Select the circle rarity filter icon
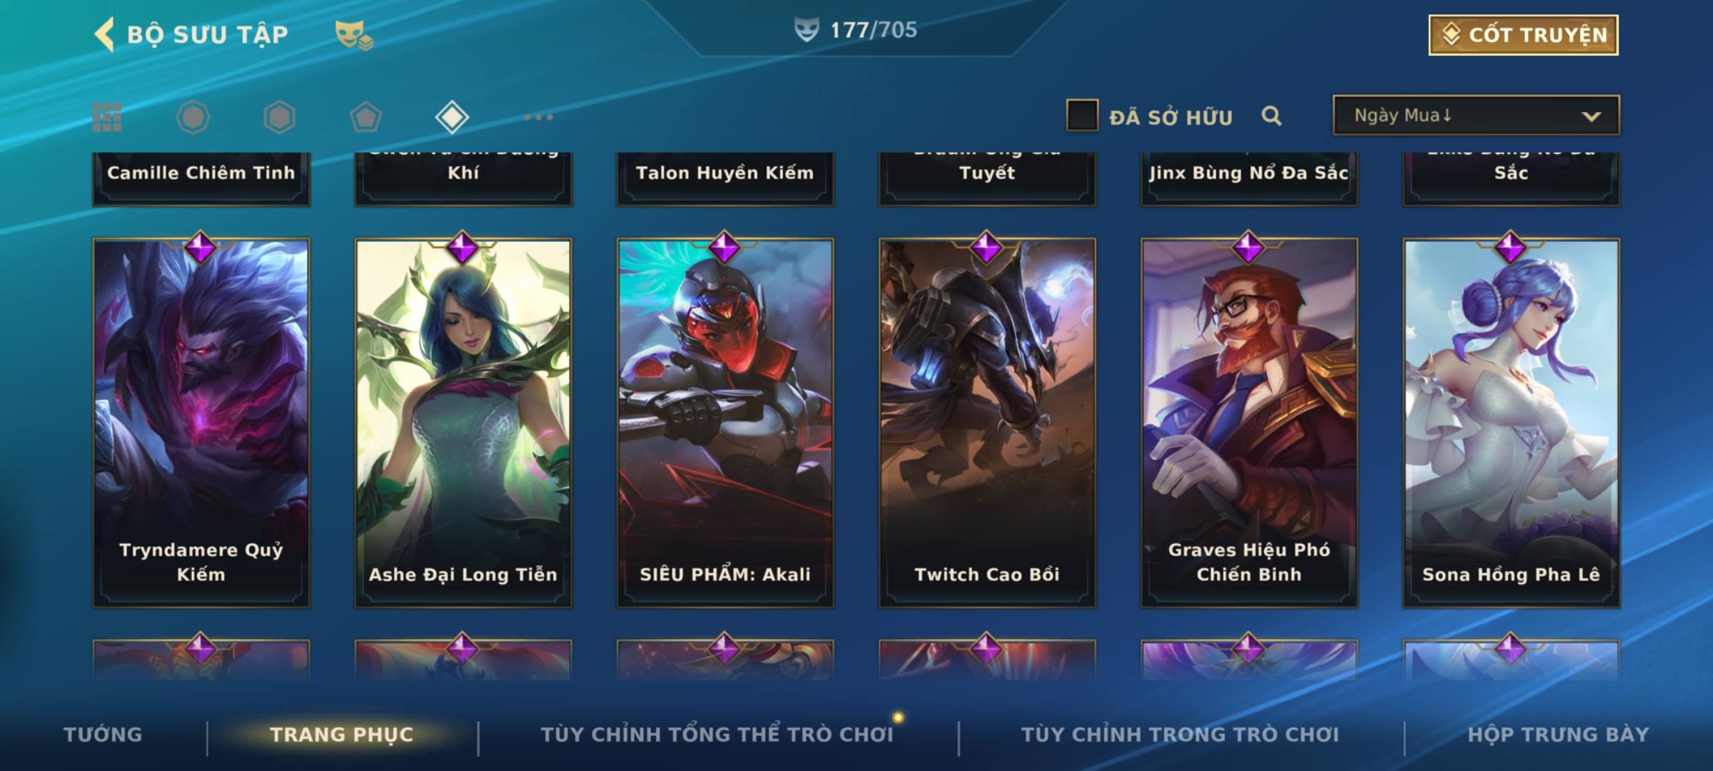Viewport: 1713px width, 771px height. coord(193,117)
